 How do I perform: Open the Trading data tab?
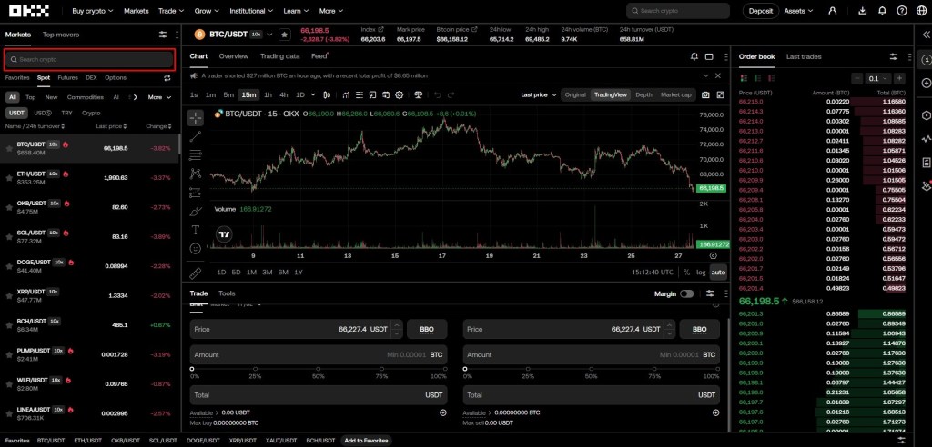pyautogui.click(x=279, y=56)
